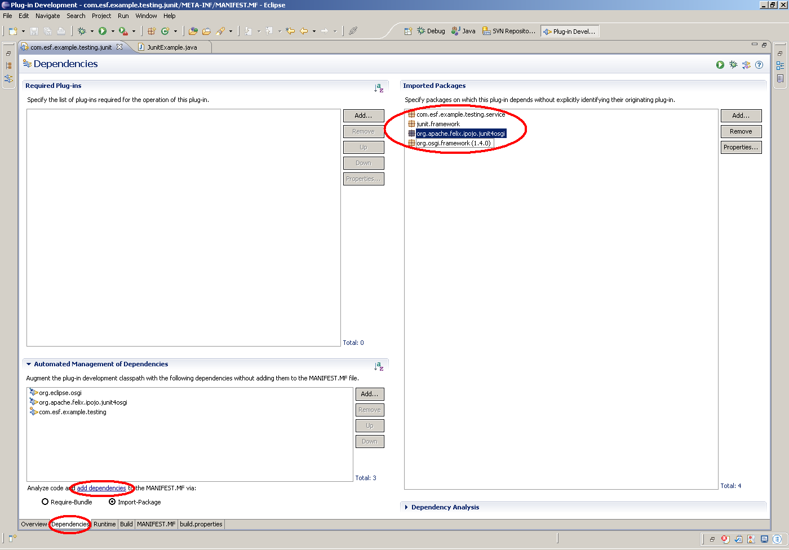The image size is (789, 550).
Task: Open the Tasks view icon in bottom trim
Action: point(738,539)
